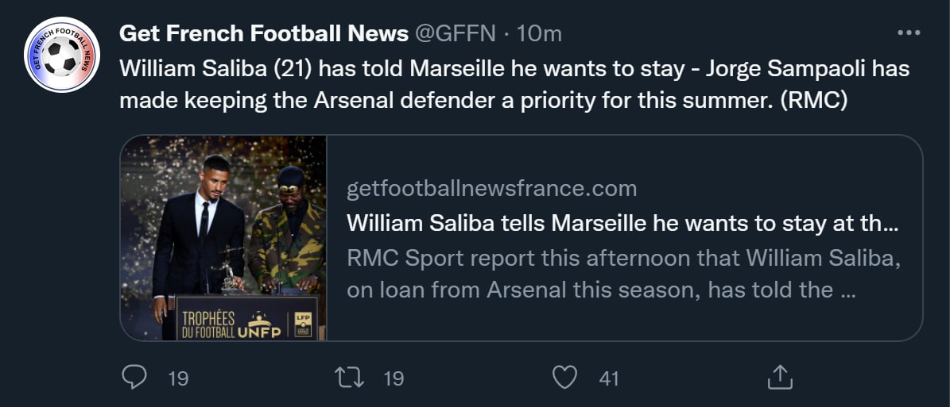This screenshot has height=407, width=950.
Task: Open the three-dot more options menu
Action: (x=908, y=33)
